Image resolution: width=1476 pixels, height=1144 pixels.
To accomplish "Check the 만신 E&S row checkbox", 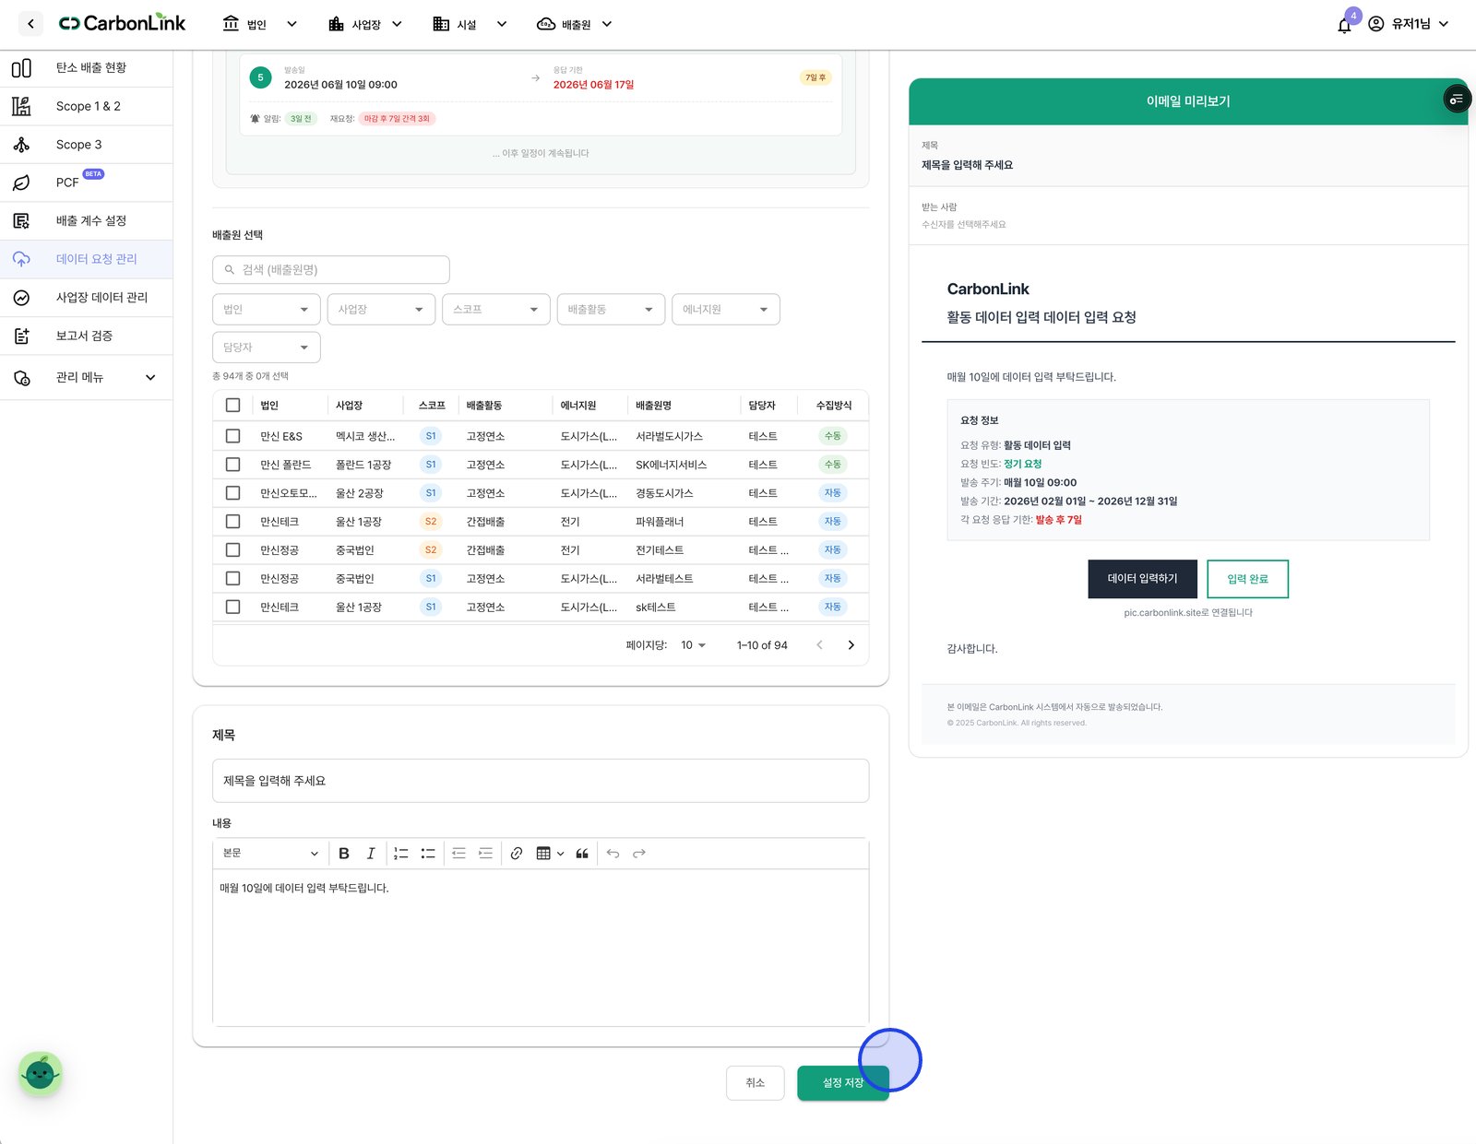I will point(232,436).
